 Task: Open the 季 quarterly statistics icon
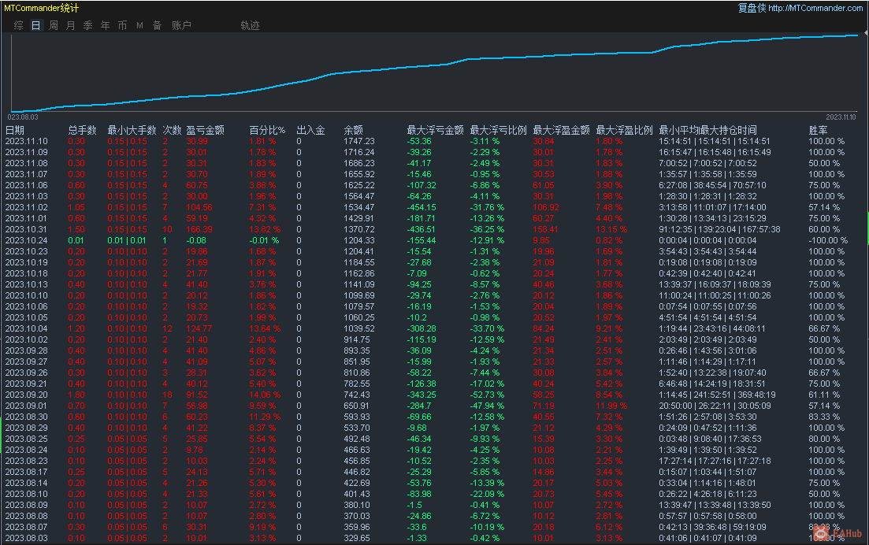click(87, 24)
